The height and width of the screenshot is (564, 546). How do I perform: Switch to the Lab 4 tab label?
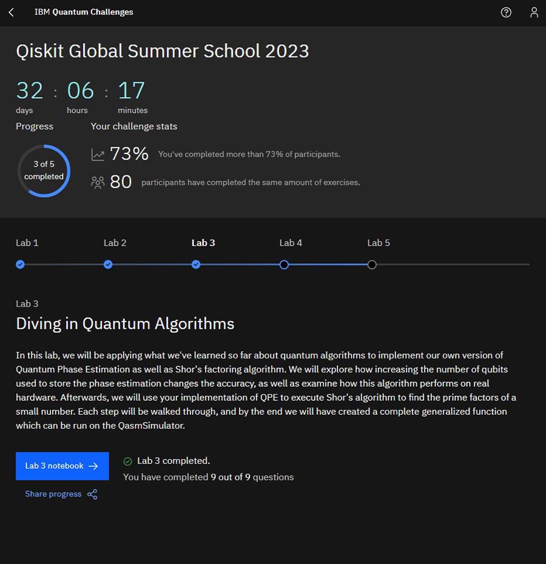click(291, 243)
